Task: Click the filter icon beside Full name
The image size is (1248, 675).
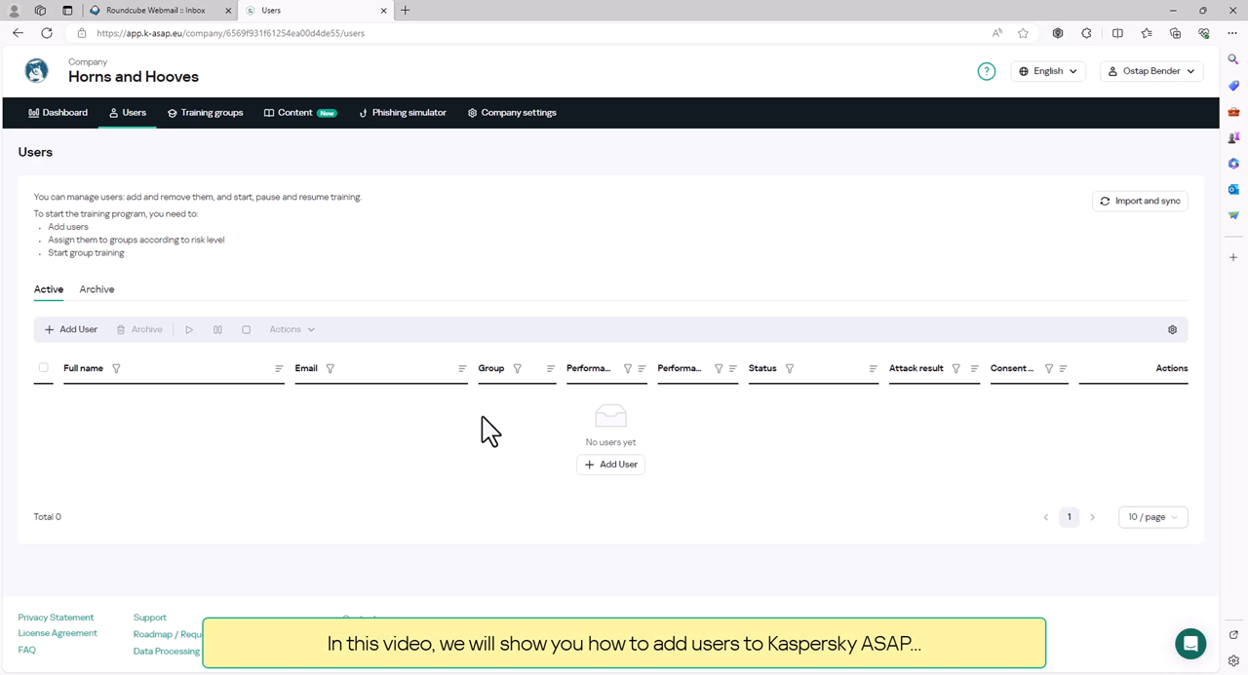Action: [x=117, y=369]
